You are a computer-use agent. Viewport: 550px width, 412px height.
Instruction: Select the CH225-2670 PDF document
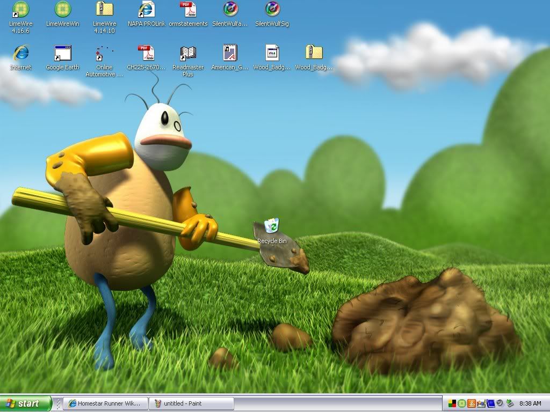tap(146, 53)
